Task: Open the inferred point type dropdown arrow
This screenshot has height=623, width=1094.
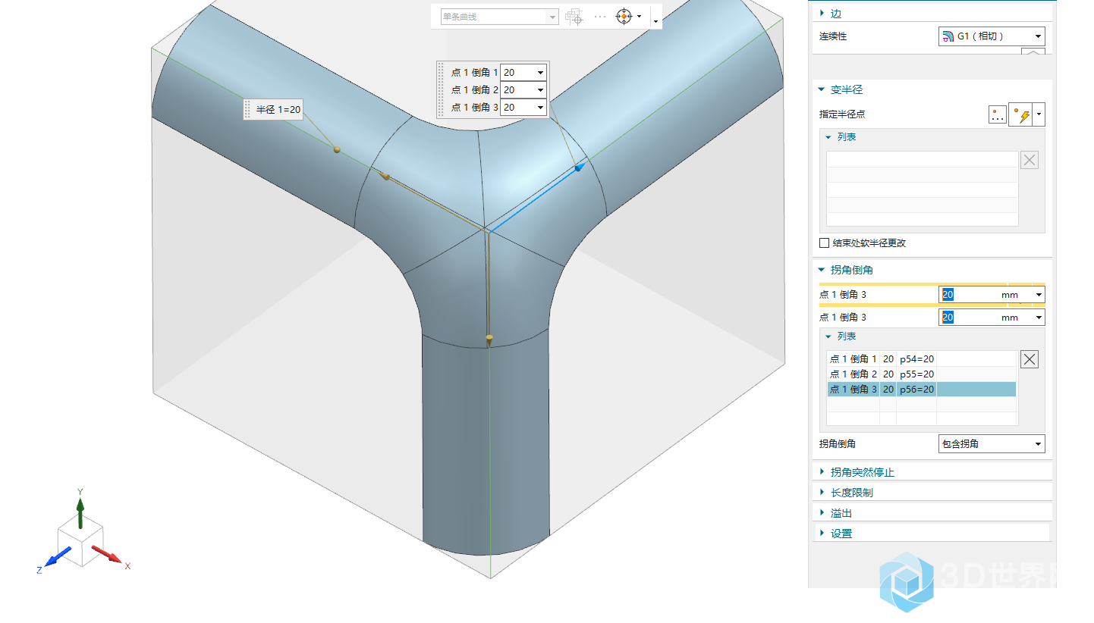Action: click(x=1039, y=115)
